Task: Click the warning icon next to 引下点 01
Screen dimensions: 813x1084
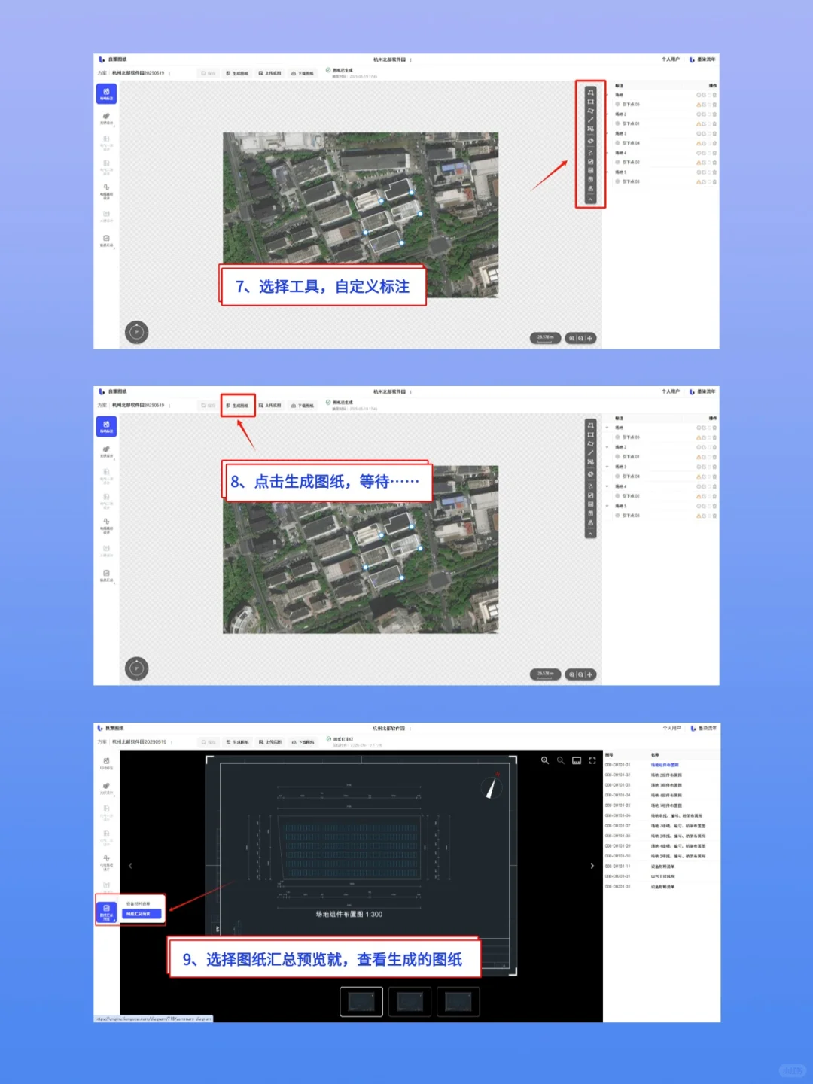Action: pyautogui.click(x=699, y=123)
